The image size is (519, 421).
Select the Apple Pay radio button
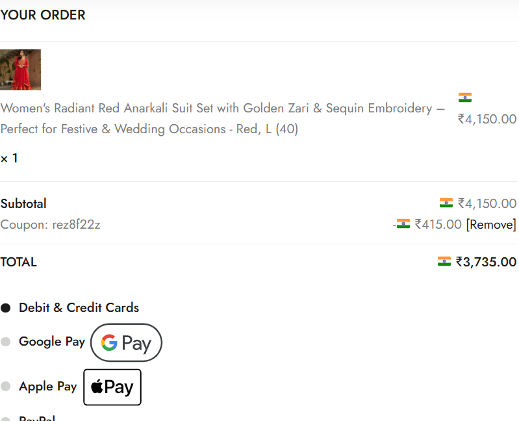pos(6,387)
